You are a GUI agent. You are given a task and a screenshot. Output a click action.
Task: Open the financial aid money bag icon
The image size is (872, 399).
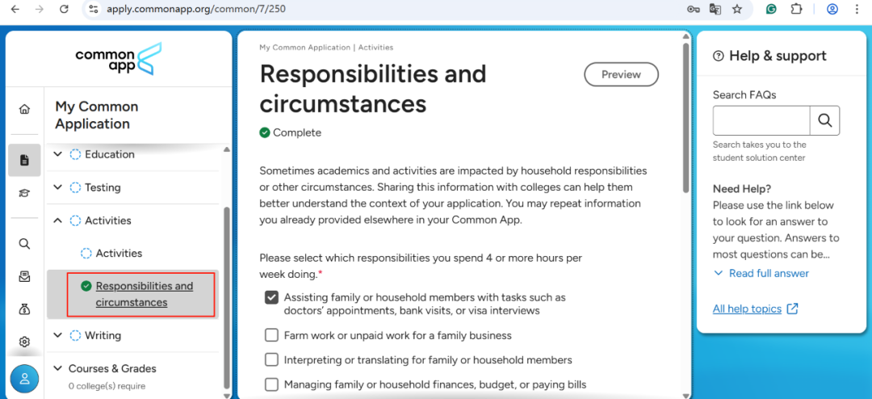click(24, 309)
